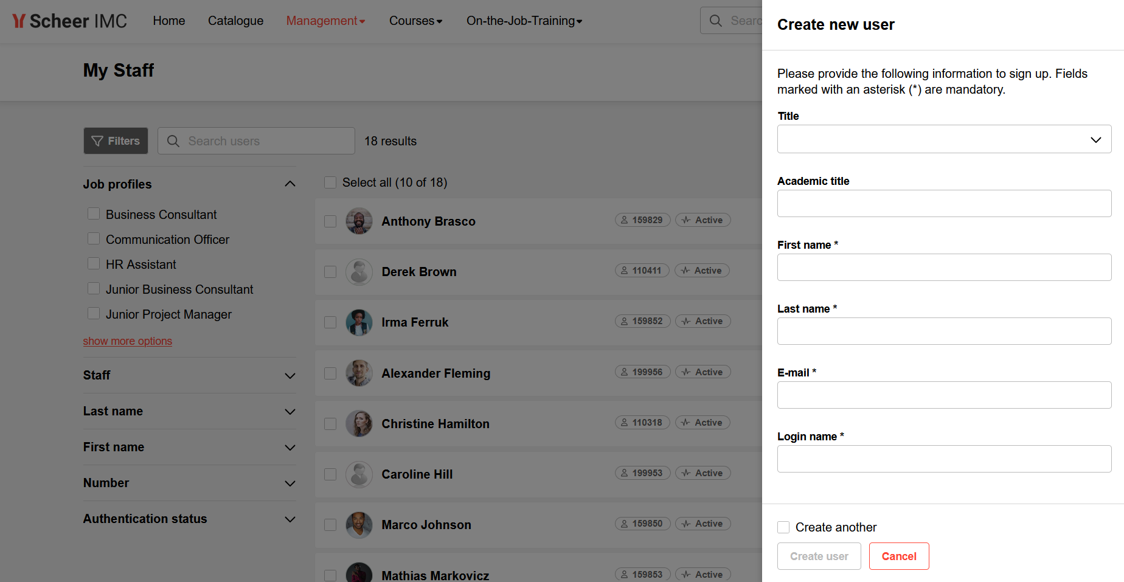
Task: Click the E-mail input field
Action: point(944,395)
